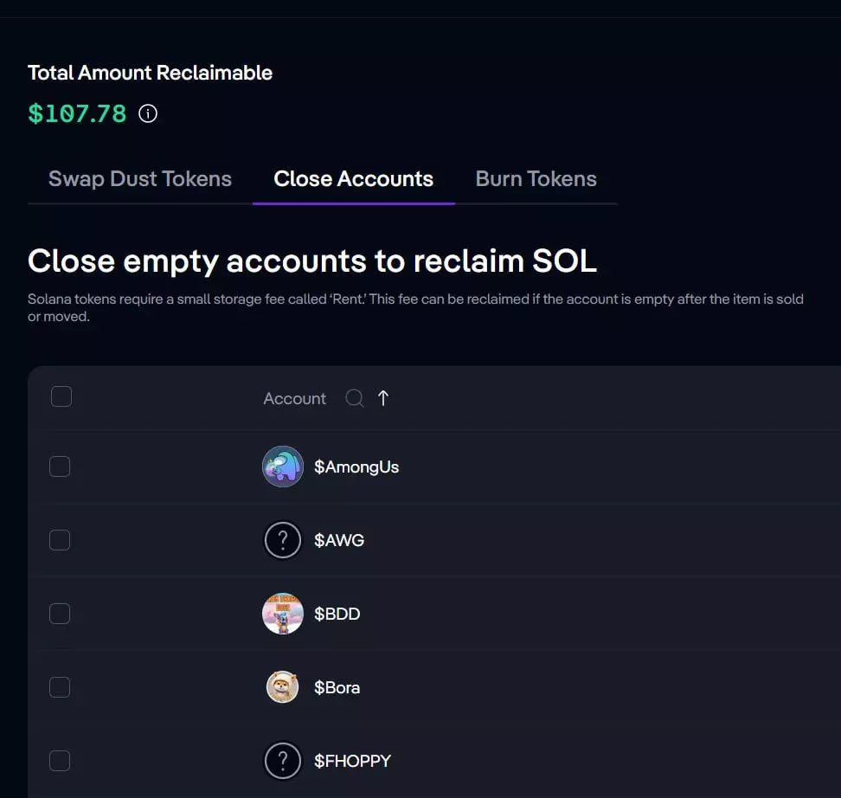
Task: Check the box for $AmongUs account
Action: click(60, 467)
